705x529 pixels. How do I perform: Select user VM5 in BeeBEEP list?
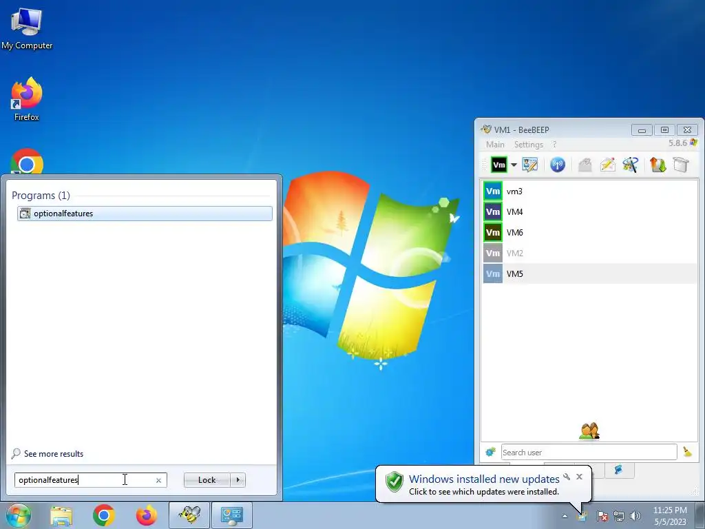[x=589, y=274]
